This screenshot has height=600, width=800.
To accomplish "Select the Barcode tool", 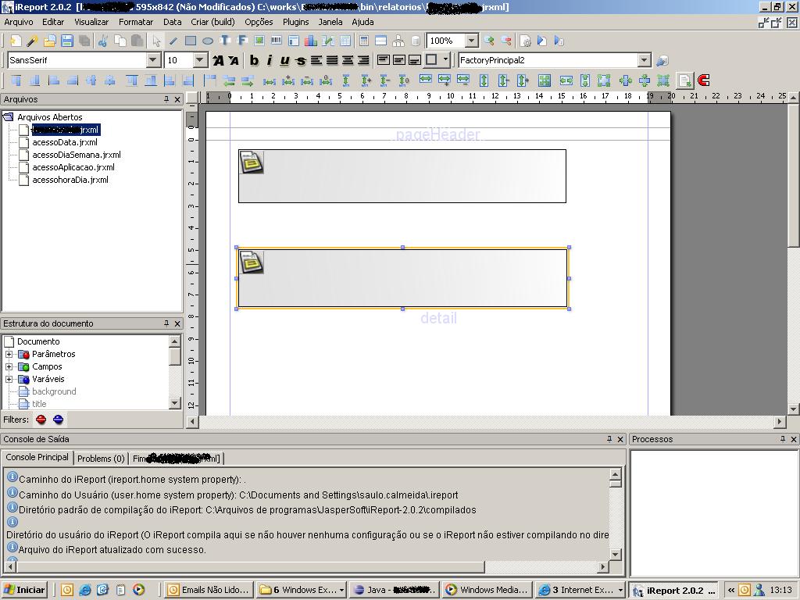I will (277, 41).
